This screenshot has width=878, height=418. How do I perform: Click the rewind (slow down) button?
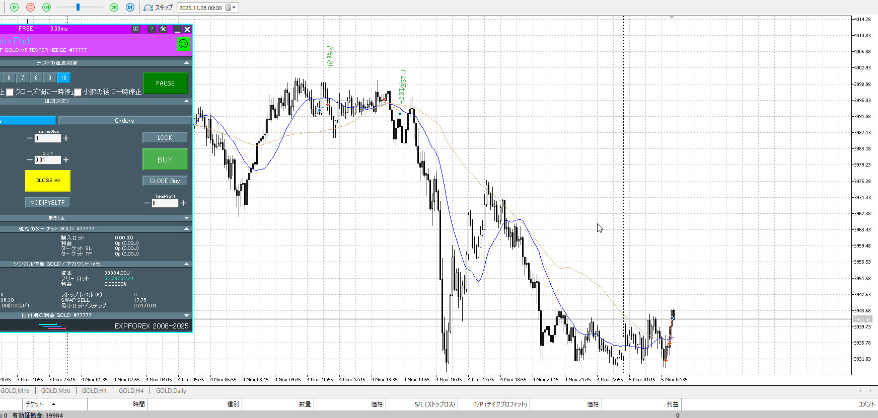pos(46,8)
